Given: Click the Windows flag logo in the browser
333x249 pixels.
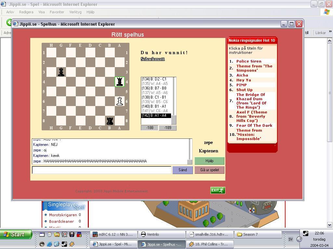Looking at the screenshot, I should (x=326, y=12).
